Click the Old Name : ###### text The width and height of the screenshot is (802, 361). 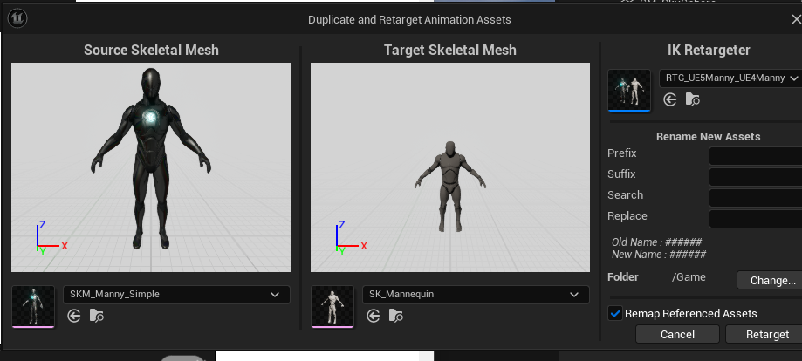(657, 242)
